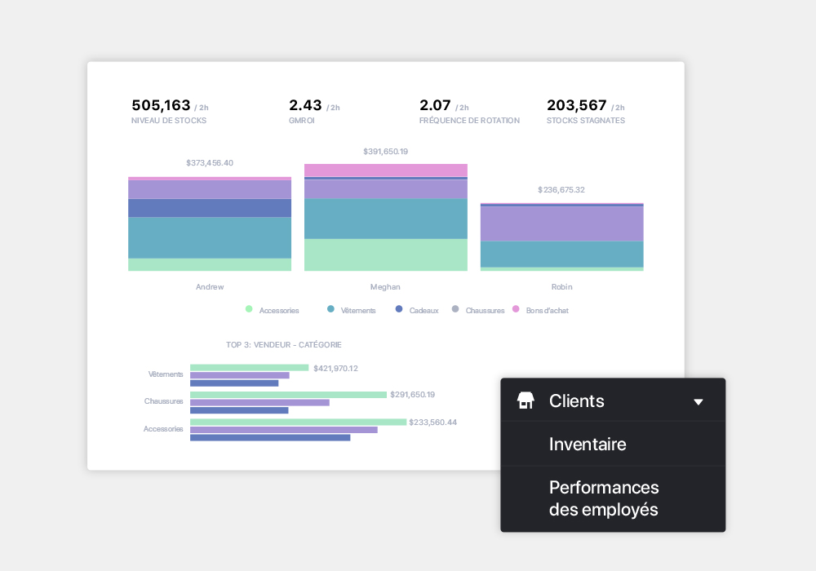
Task: Click the green Accessories bar at $233,560.44
Action: 298,422
